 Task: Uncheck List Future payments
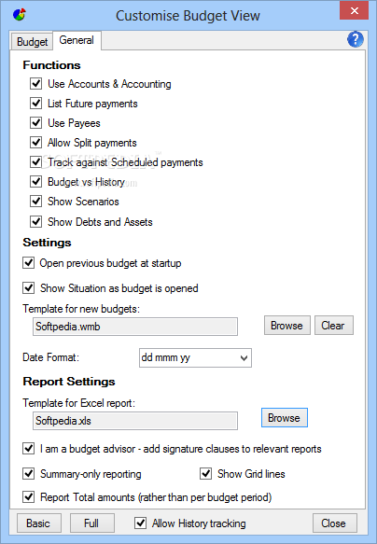click(x=35, y=104)
